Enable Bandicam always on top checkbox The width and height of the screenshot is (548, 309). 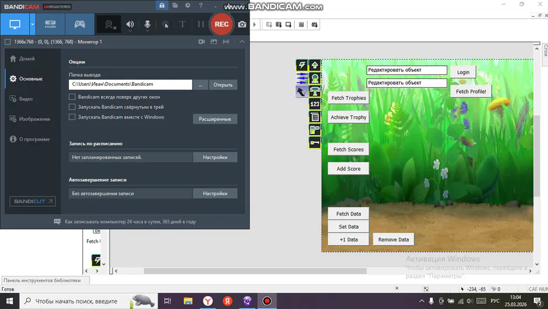point(72,97)
